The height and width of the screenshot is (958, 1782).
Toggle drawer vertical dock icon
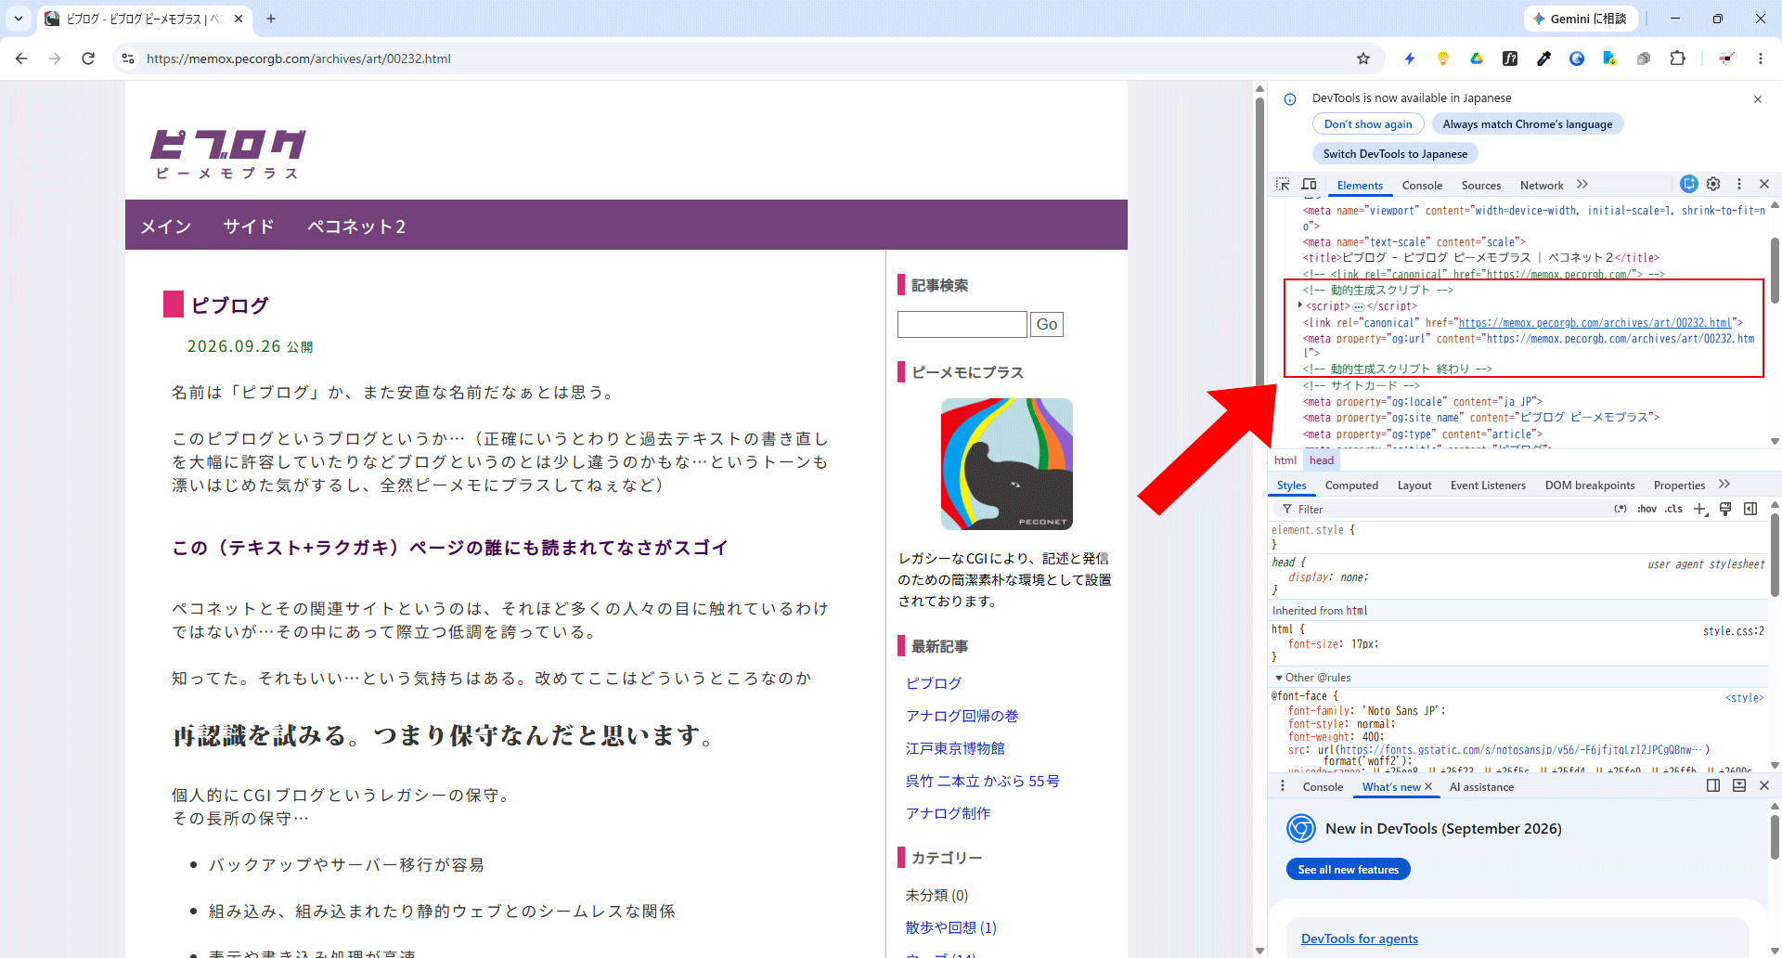1713,785
